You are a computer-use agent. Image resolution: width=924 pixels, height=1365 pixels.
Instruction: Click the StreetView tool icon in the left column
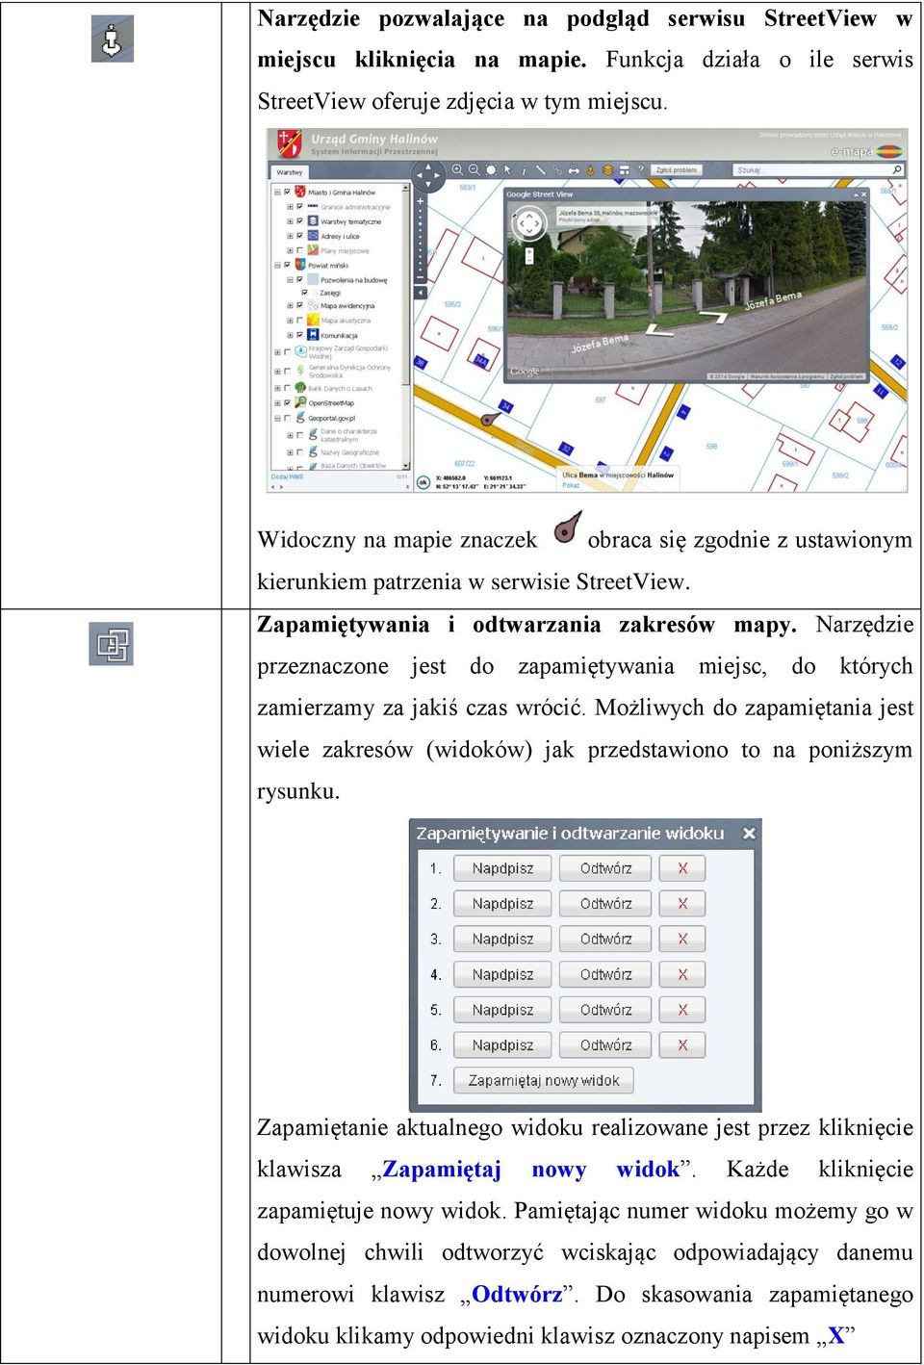click(113, 39)
